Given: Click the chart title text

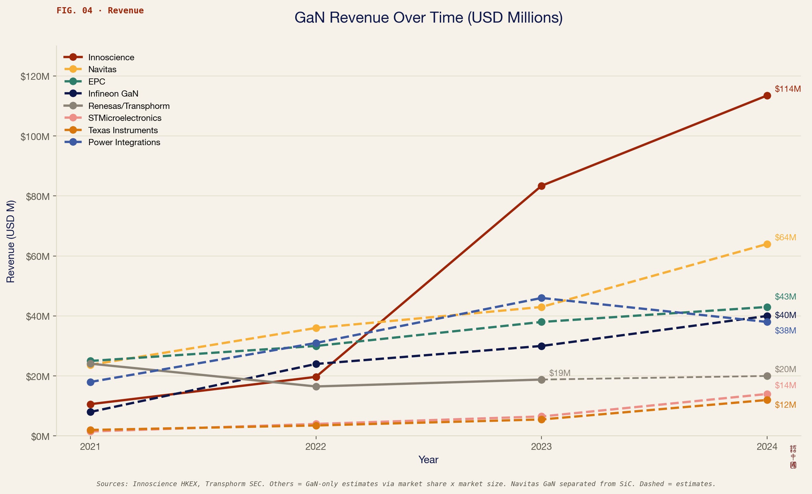Looking at the screenshot, I should click(x=428, y=18).
